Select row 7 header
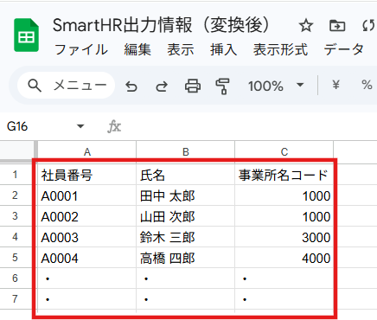 [15, 299]
